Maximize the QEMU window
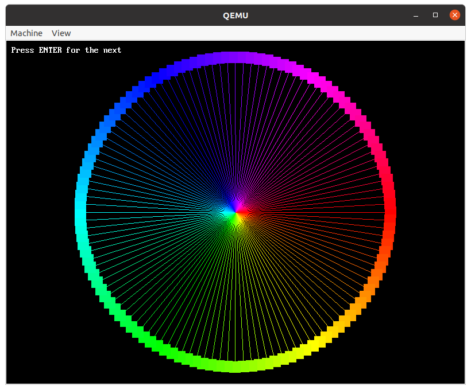The width and height of the screenshot is (471, 390). pos(435,15)
